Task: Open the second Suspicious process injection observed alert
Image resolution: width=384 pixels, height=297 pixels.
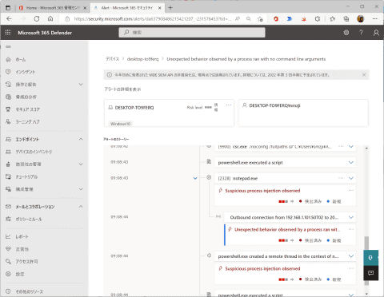Action: point(262,268)
